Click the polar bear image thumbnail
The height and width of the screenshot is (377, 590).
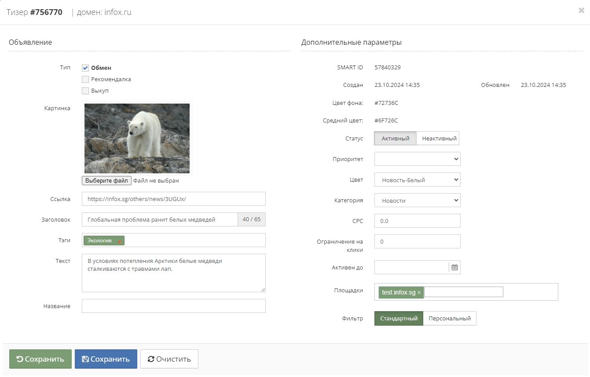(x=137, y=138)
